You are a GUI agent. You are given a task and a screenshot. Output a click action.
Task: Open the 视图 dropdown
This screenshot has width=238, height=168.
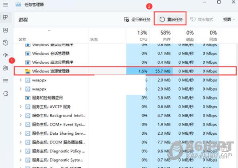pyautogui.click(x=229, y=19)
